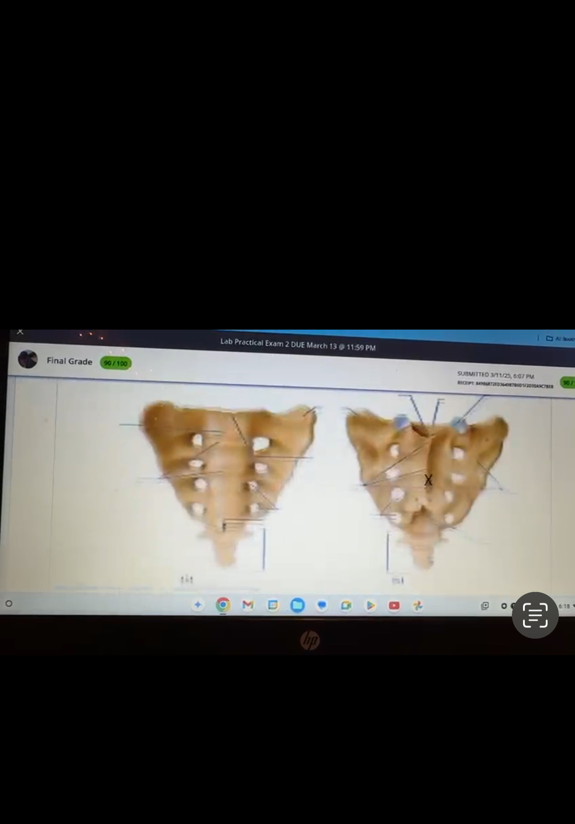Screen dimensions: 575x824
Task: Click the 90/100 Final Grade badge
Action: point(116,363)
